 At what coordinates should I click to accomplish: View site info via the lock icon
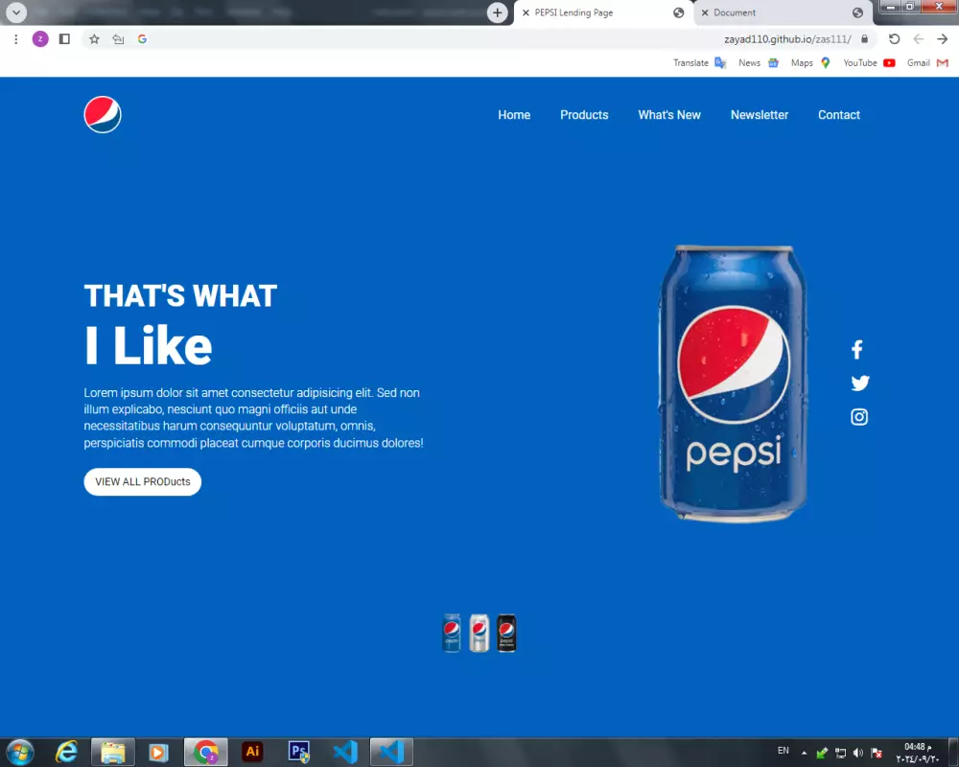[x=864, y=39]
